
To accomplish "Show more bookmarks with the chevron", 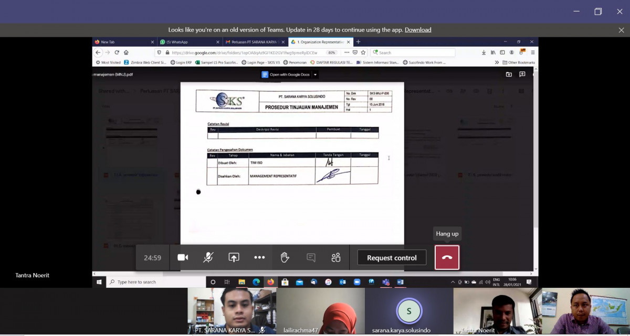I will pos(497,62).
